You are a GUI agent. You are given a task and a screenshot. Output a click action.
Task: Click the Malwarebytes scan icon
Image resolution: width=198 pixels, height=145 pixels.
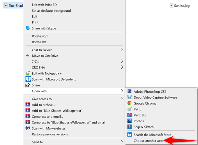28,128
